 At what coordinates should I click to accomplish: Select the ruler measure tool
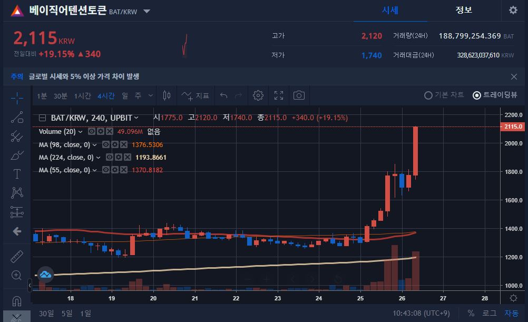[x=17, y=257]
